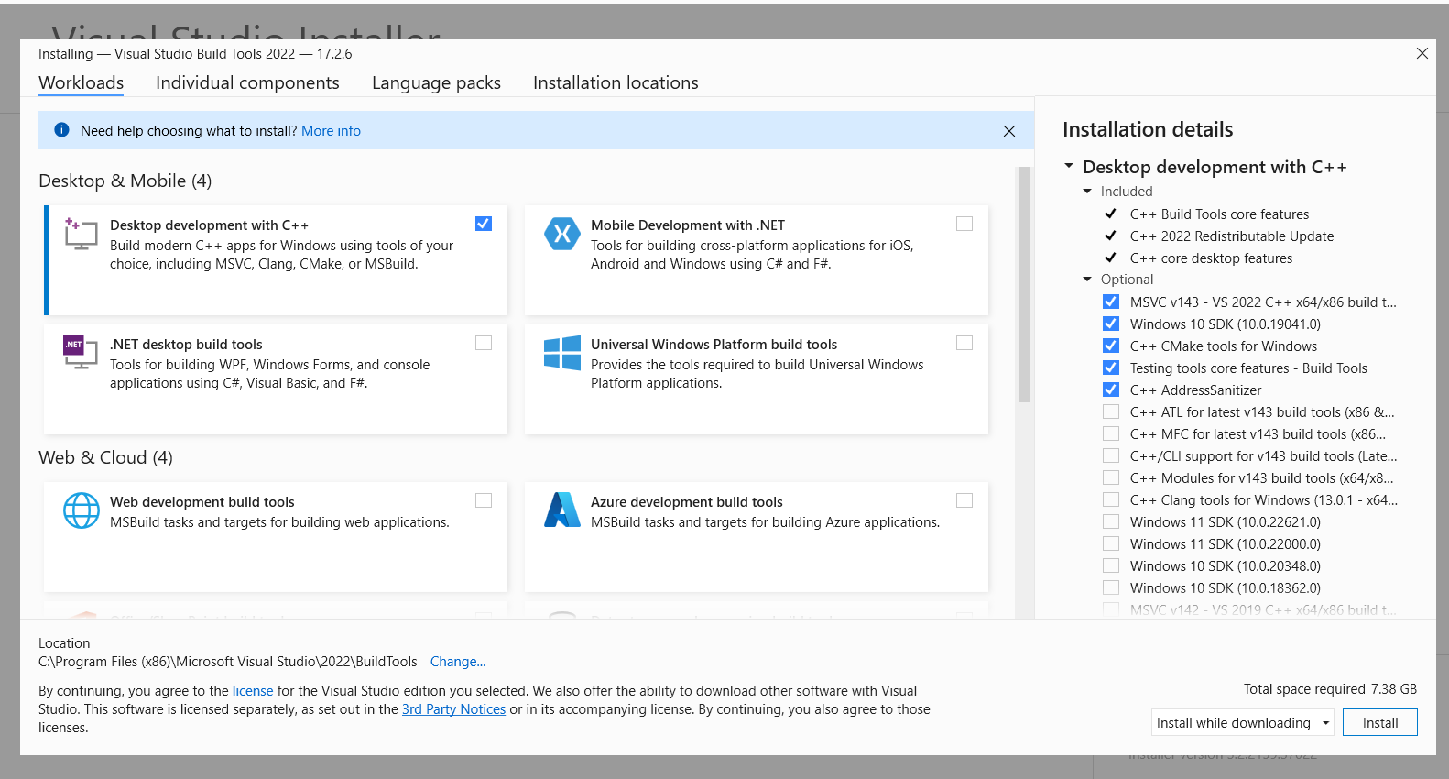The image size is (1449, 779).
Task: Click the BuildTools install location path
Action: point(227,662)
